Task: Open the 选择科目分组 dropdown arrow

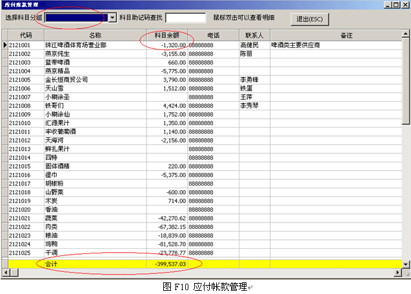Action: (112, 18)
